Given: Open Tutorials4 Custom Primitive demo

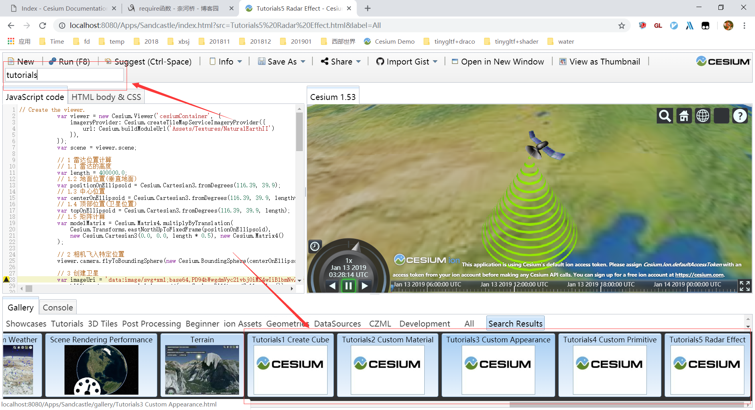Looking at the screenshot, I should 610,365.
